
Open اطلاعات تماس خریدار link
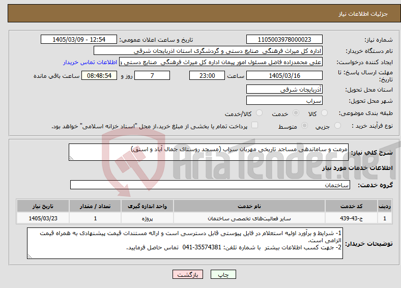pos(90,62)
